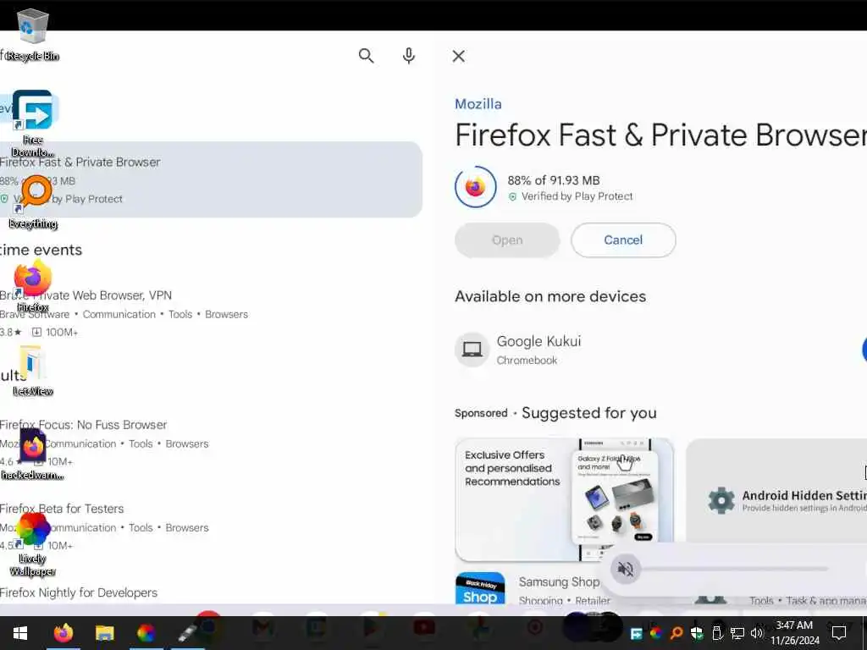Open Lively Wallpaper from the taskbar
Screen dimensions: 867x650
tap(146, 633)
